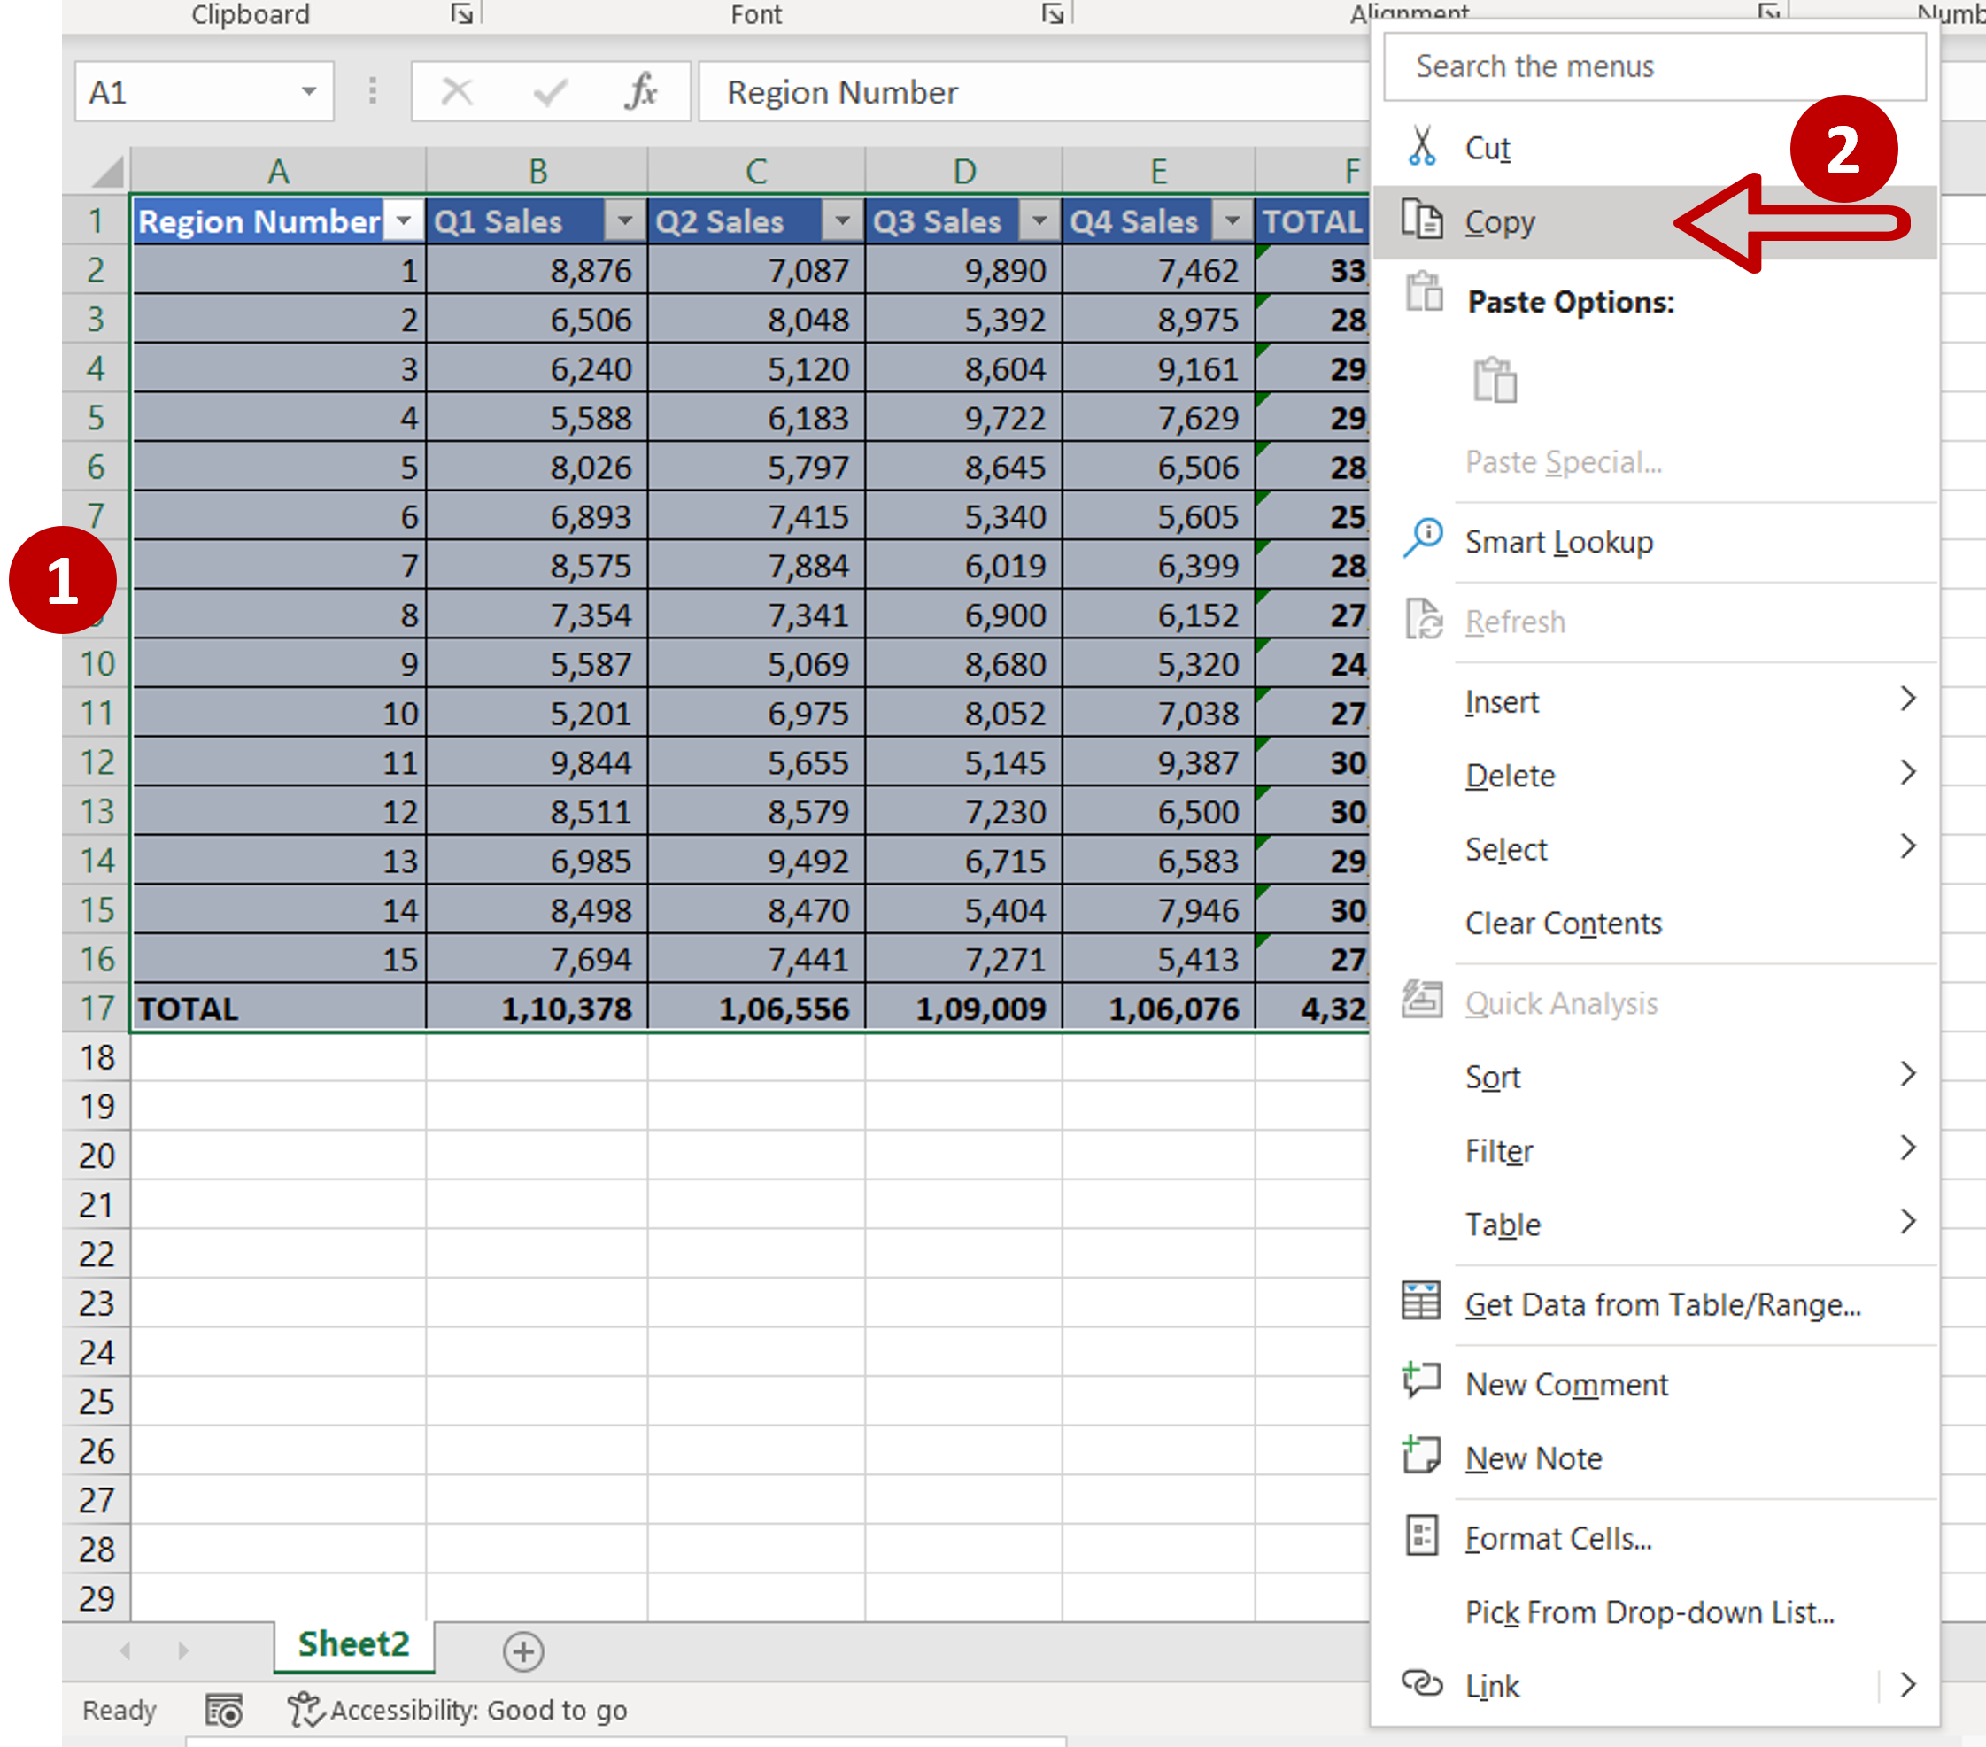Click the TOTAL cell in row 17
This screenshot has width=1986, height=1747.
(279, 1009)
